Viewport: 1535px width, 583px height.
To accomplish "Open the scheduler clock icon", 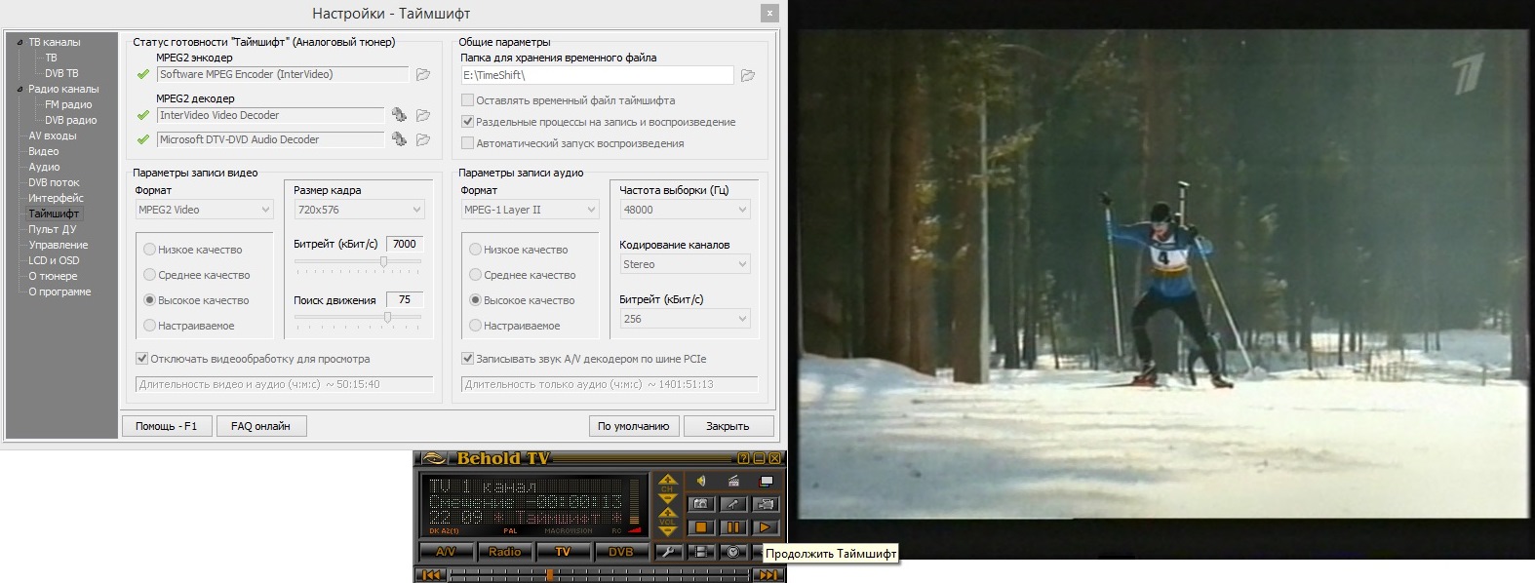I will (733, 552).
